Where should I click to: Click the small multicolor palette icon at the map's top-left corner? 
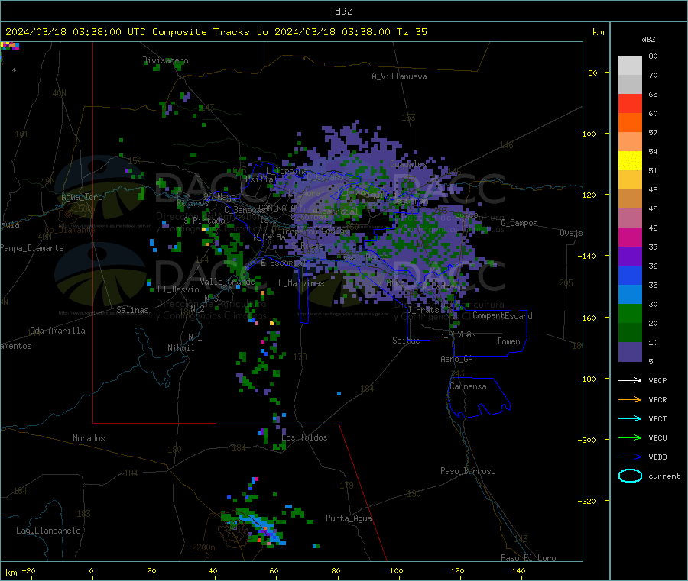(x=10, y=46)
